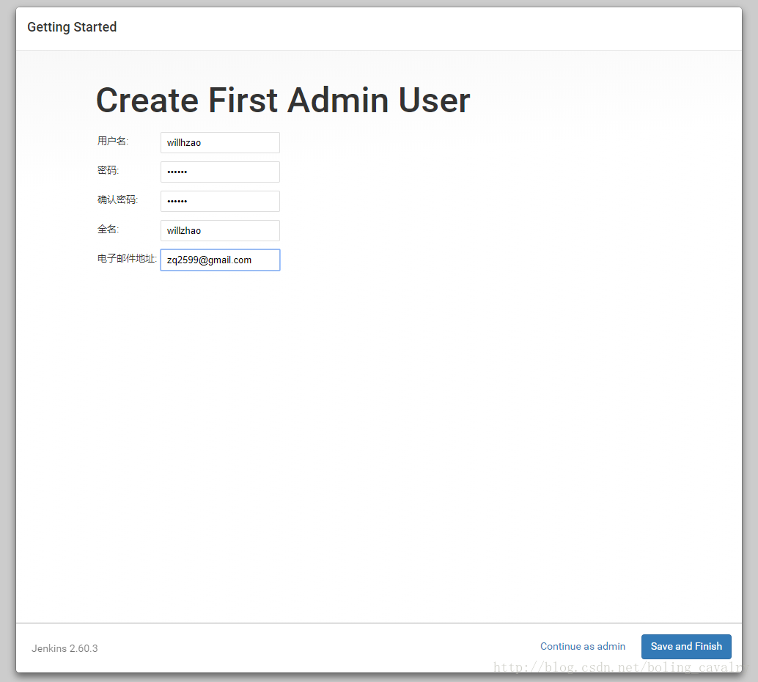Click the email field with zq2599@gmail.com
This screenshot has width=758, height=682.
click(x=220, y=260)
